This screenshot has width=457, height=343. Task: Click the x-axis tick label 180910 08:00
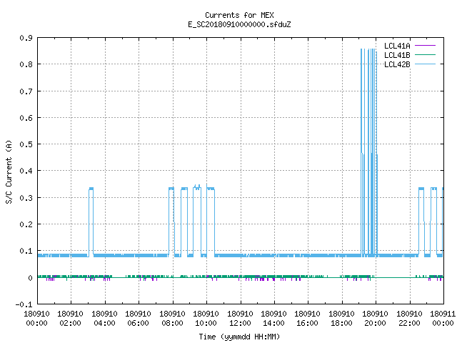tap(172, 319)
